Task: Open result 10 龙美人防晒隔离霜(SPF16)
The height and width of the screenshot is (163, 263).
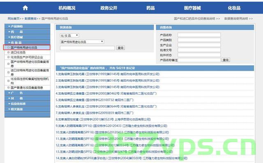Action: [112, 132]
